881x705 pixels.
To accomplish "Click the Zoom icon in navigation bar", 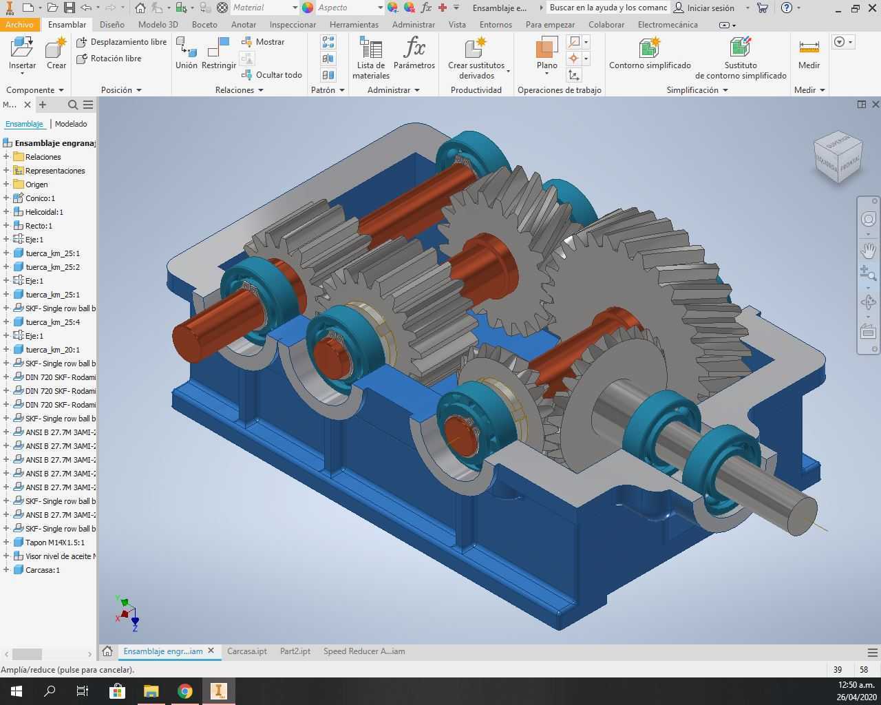I will click(x=868, y=273).
